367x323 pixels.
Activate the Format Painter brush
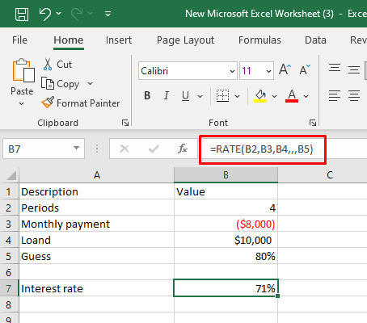(81, 103)
